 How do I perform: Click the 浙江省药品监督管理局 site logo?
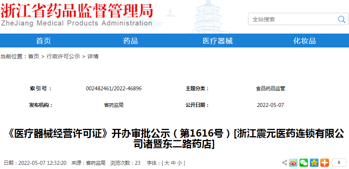click(x=77, y=11)
